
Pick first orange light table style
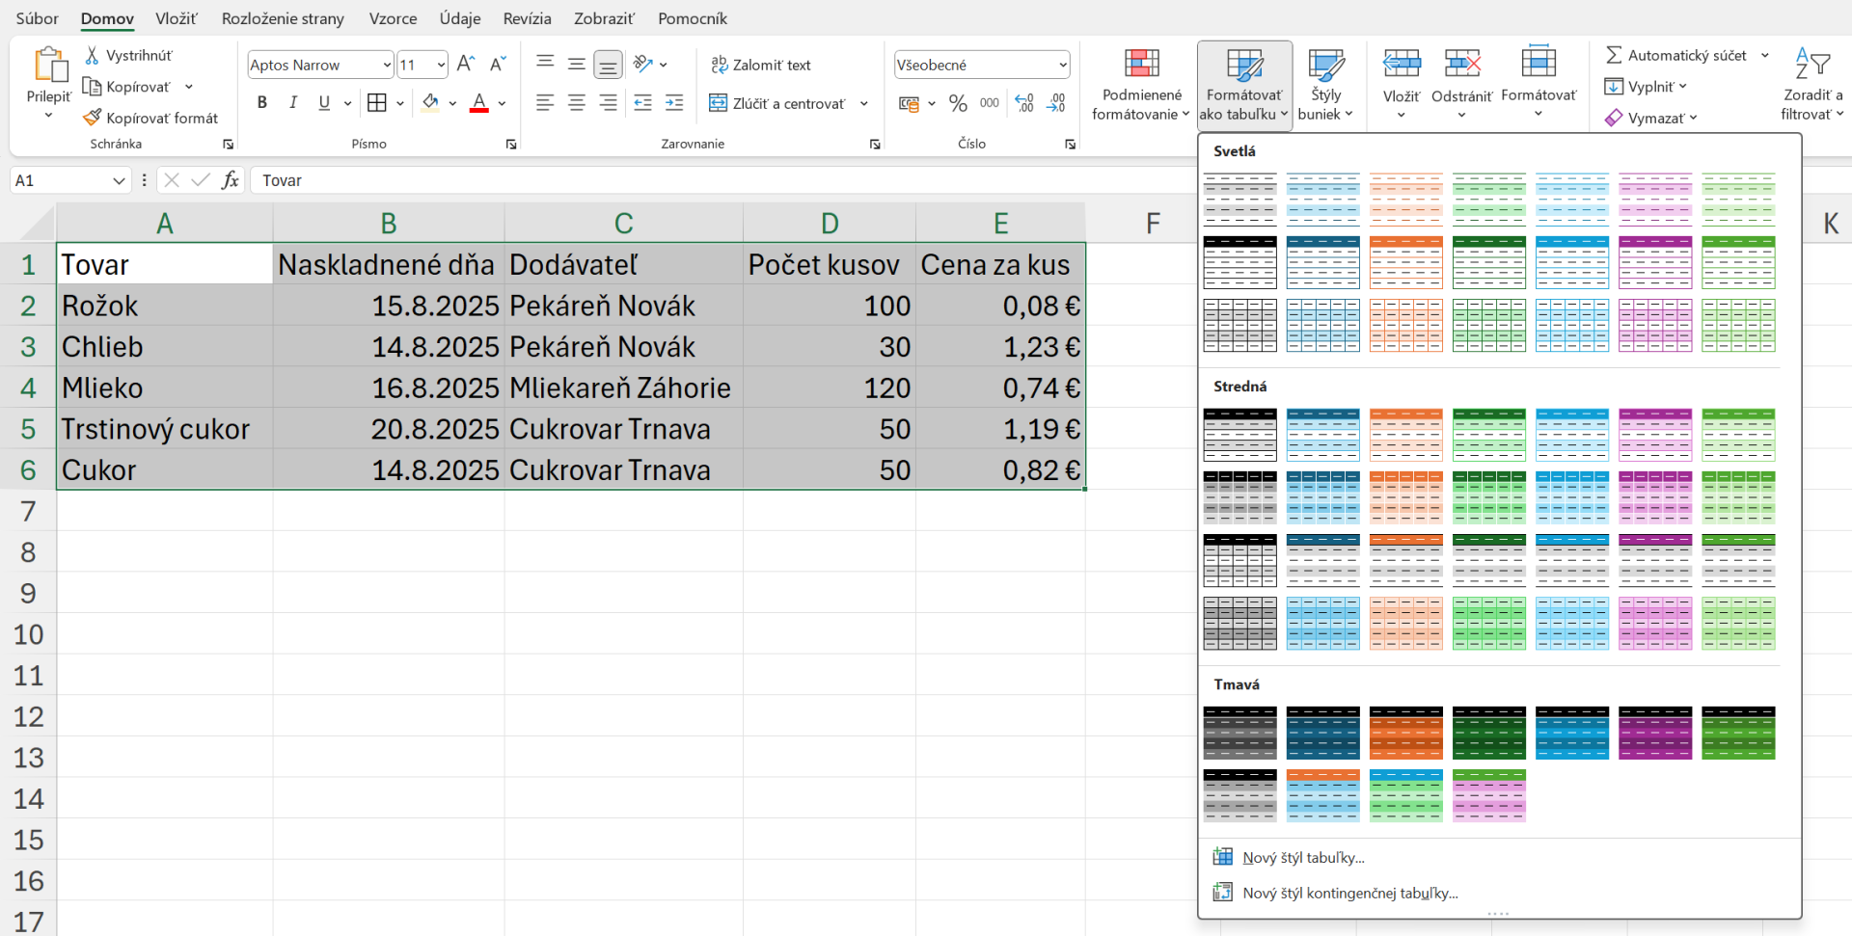[x=1406, y=200]
